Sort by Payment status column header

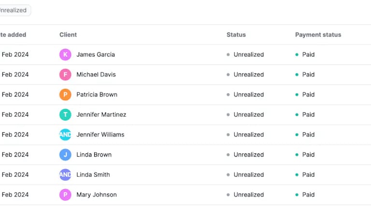point(318,35)
